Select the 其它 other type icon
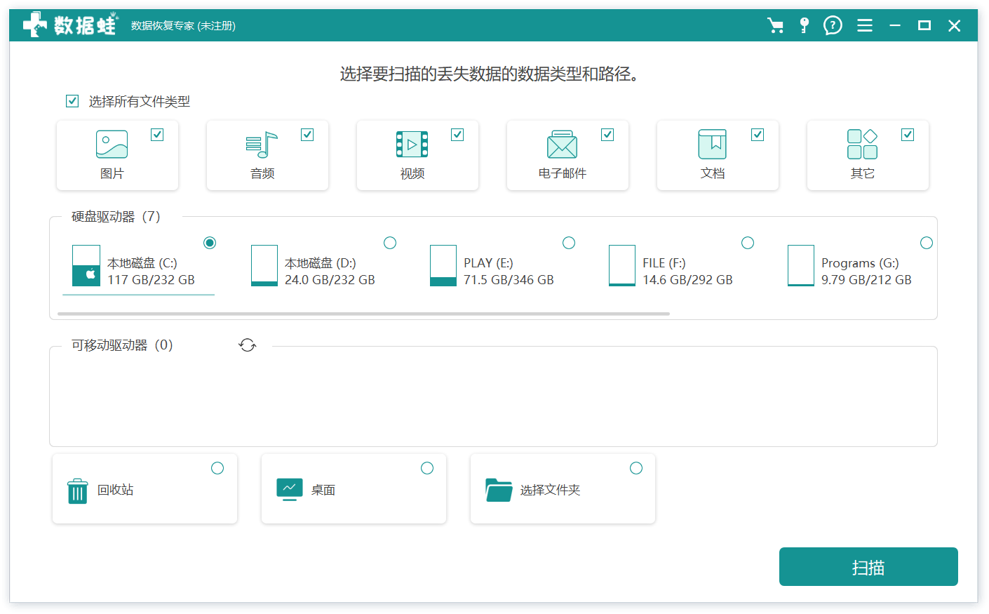This screenshot has height=614, width=989. pyautogui.click(x=862, y=145)
